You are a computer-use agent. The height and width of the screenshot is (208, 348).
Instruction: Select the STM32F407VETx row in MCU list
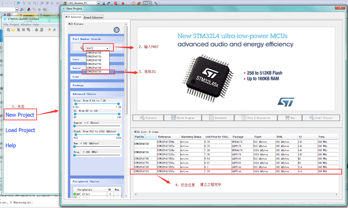tap(236, 159)
